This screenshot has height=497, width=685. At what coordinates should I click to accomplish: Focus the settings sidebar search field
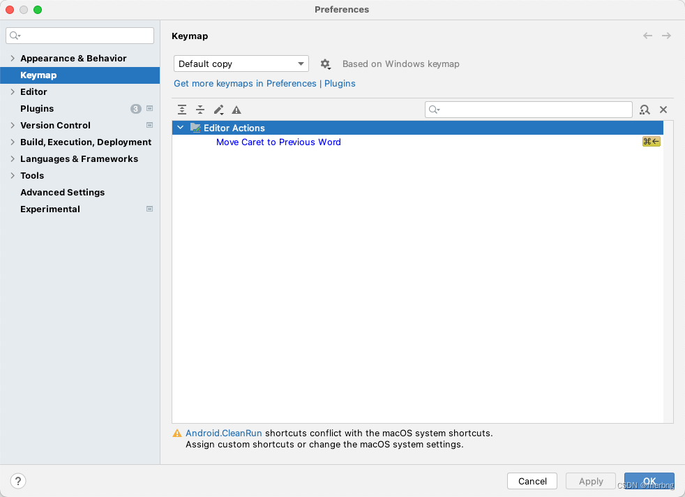coord(80,36)
